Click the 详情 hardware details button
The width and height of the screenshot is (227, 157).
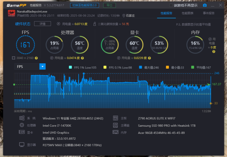pos(42,24)
